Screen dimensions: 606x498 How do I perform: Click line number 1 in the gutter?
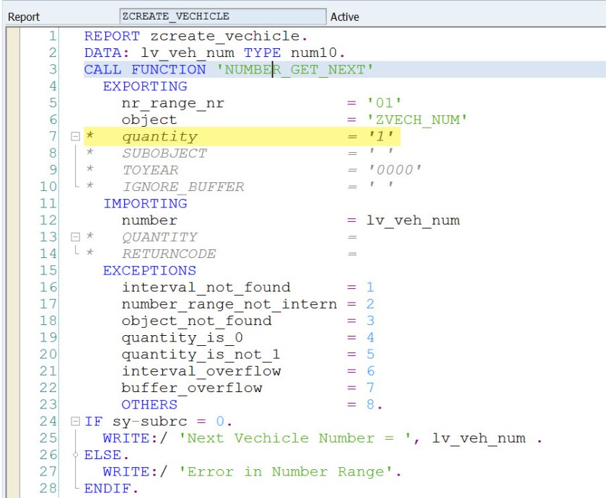click(52, 36)
